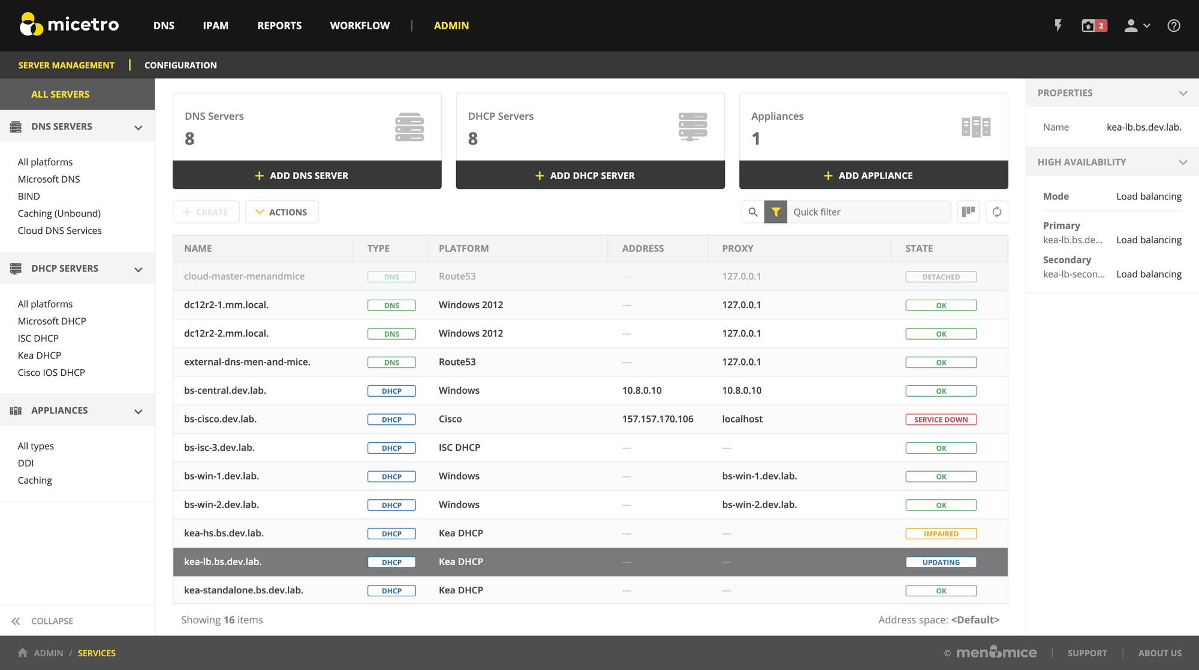Image resolution: width=1199 pixels, height=670 pixels.
Task: Click the user account icon in top right
Action: tap(1131, 25)
